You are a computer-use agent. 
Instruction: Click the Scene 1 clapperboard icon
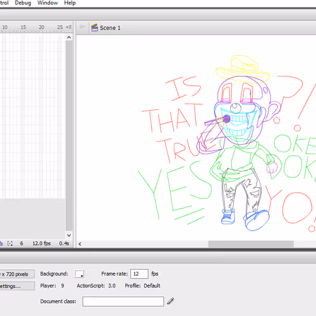click(x=95, y=28)
